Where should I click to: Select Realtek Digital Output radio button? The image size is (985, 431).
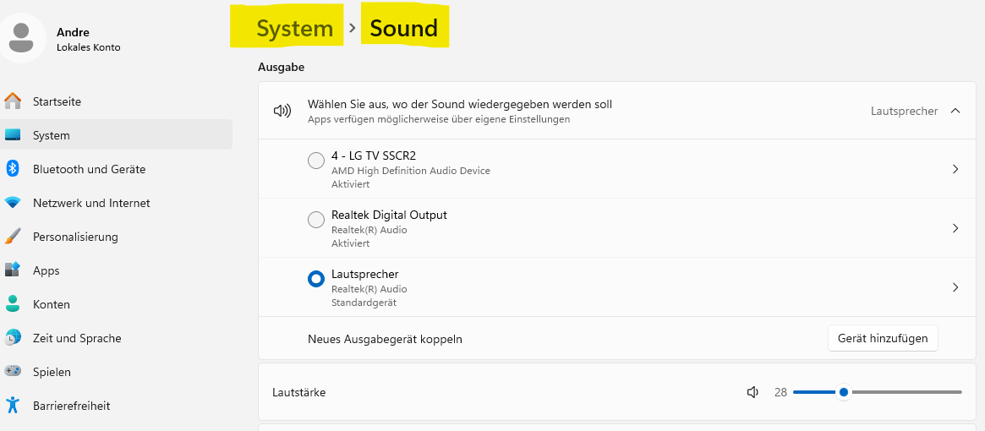click(316, 220)
